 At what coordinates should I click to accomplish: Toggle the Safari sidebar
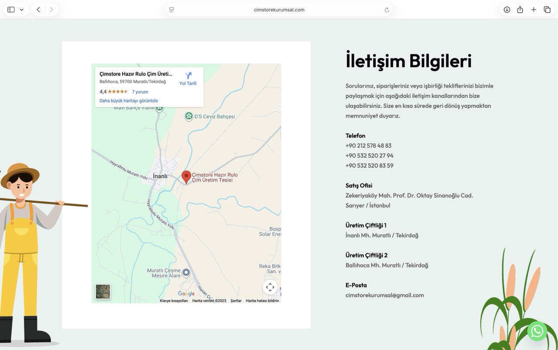(11, 10)
